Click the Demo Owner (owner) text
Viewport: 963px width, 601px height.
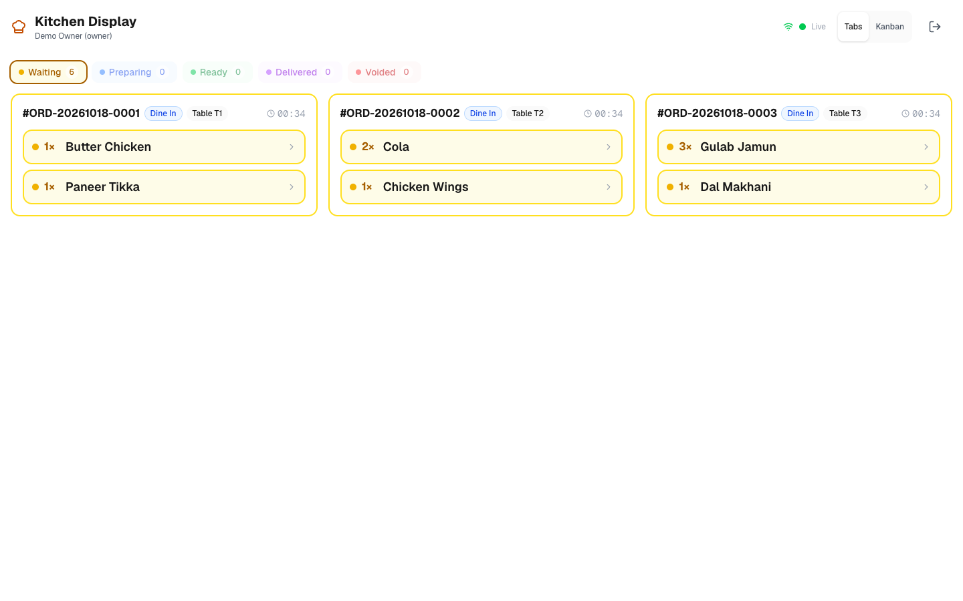(74, 36)
